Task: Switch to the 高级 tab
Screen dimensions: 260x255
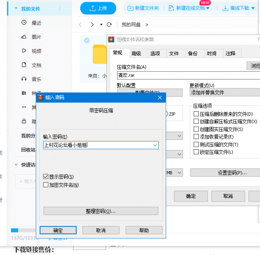Action: 136,54
